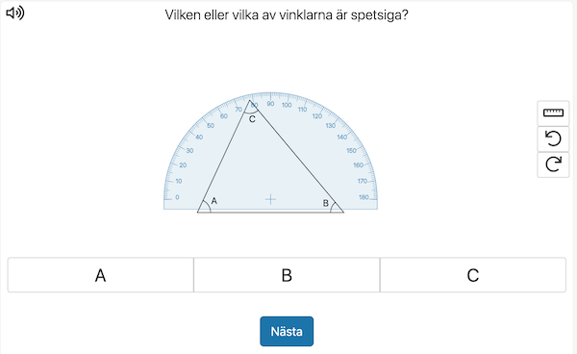Click the 160 degree mark on protractor
Viewport: 577px width, 354px height.
(x=359, y=165)
